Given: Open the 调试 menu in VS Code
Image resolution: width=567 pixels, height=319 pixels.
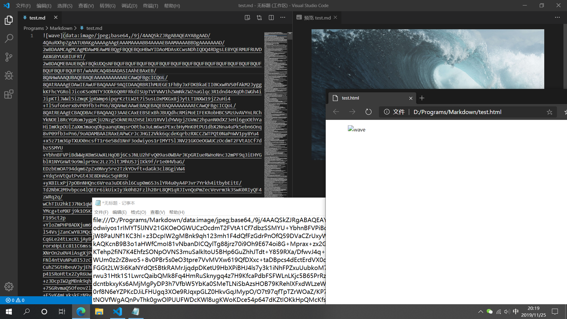Looking at the screenshot, I should tap(129, 6).
